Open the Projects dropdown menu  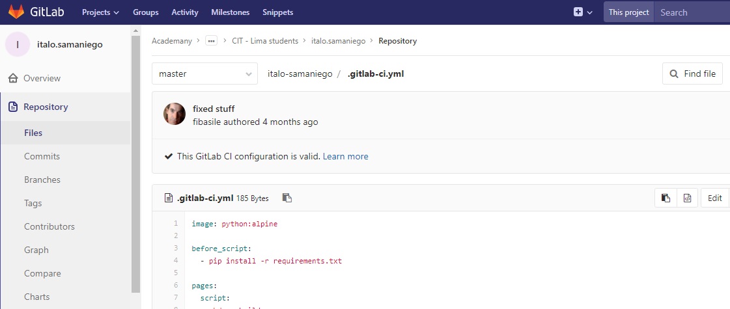pyautogui.click(x=100, y=12)
